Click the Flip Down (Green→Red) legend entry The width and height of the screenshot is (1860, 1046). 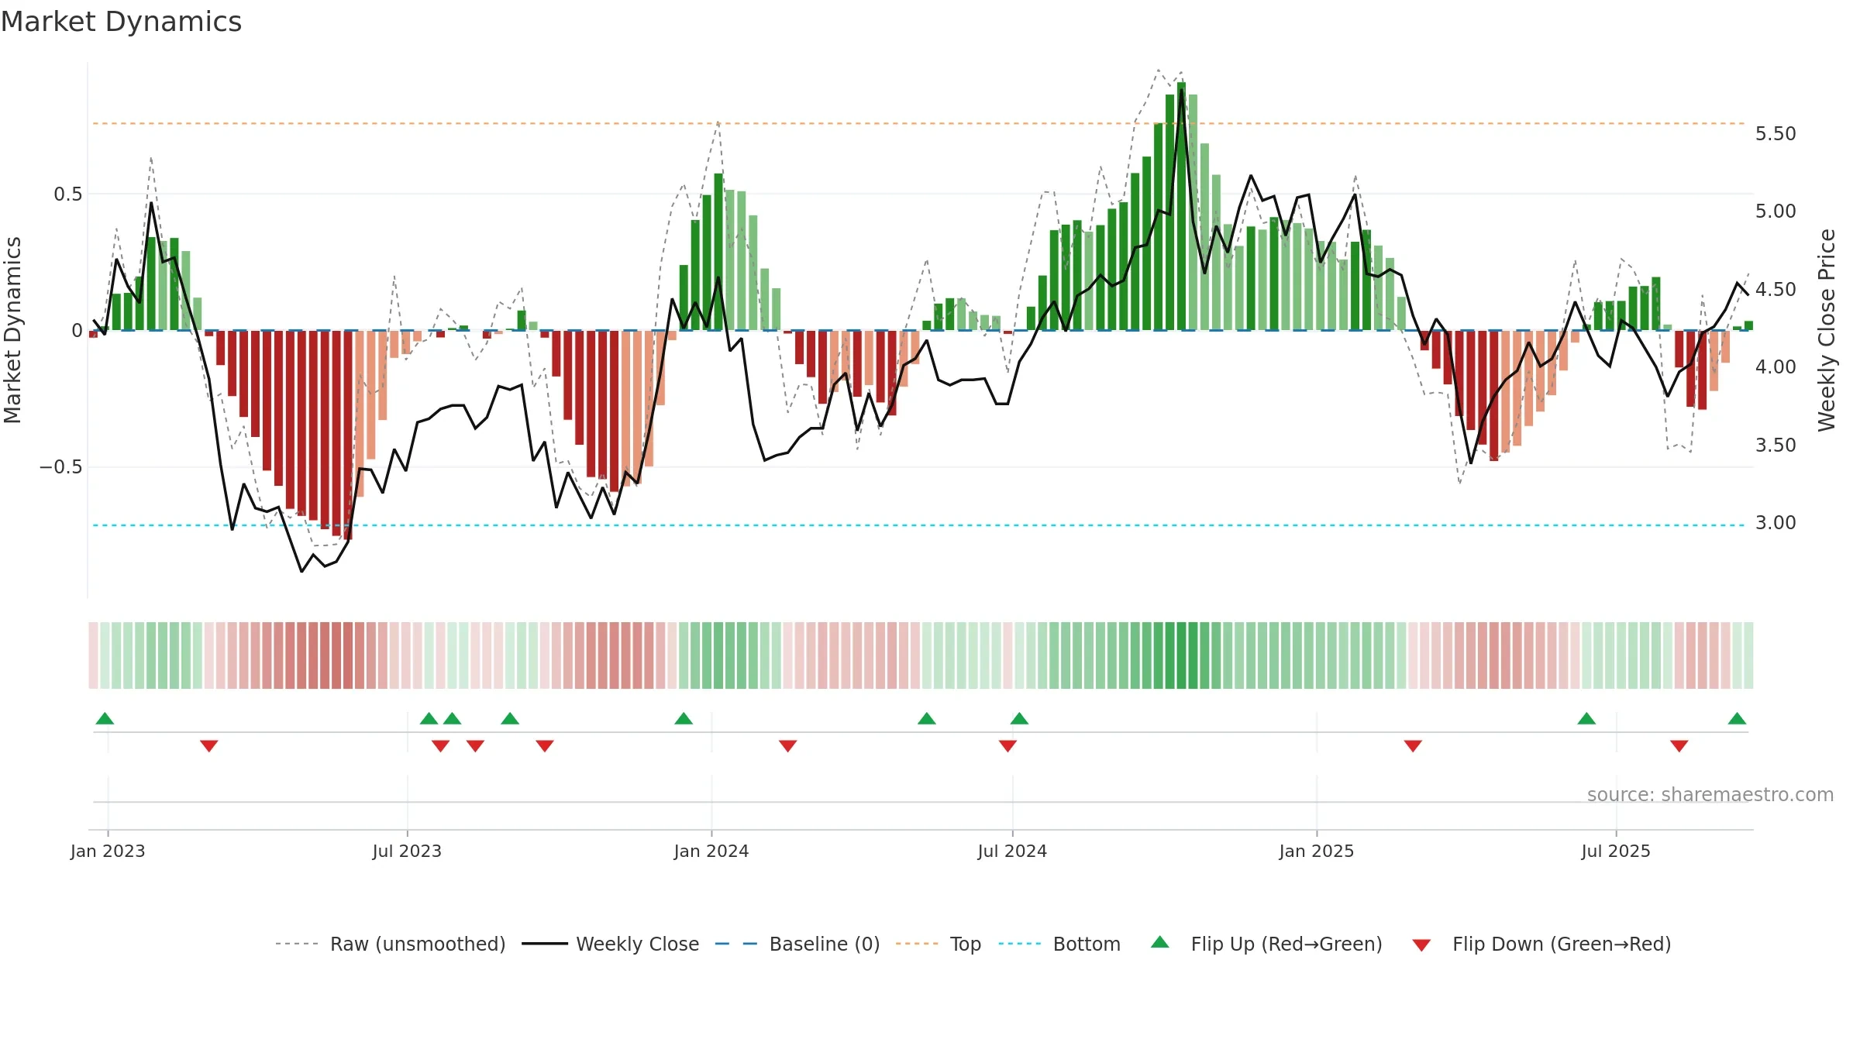point(1541,944)
